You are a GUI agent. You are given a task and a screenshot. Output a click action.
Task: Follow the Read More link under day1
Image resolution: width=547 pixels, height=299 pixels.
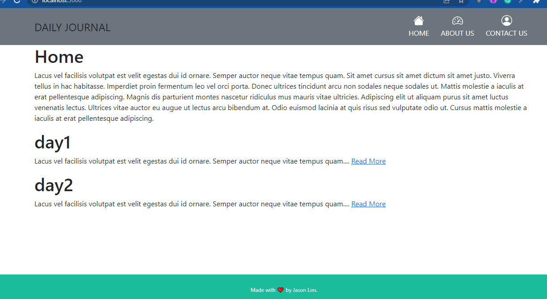(x=368, y=161)
